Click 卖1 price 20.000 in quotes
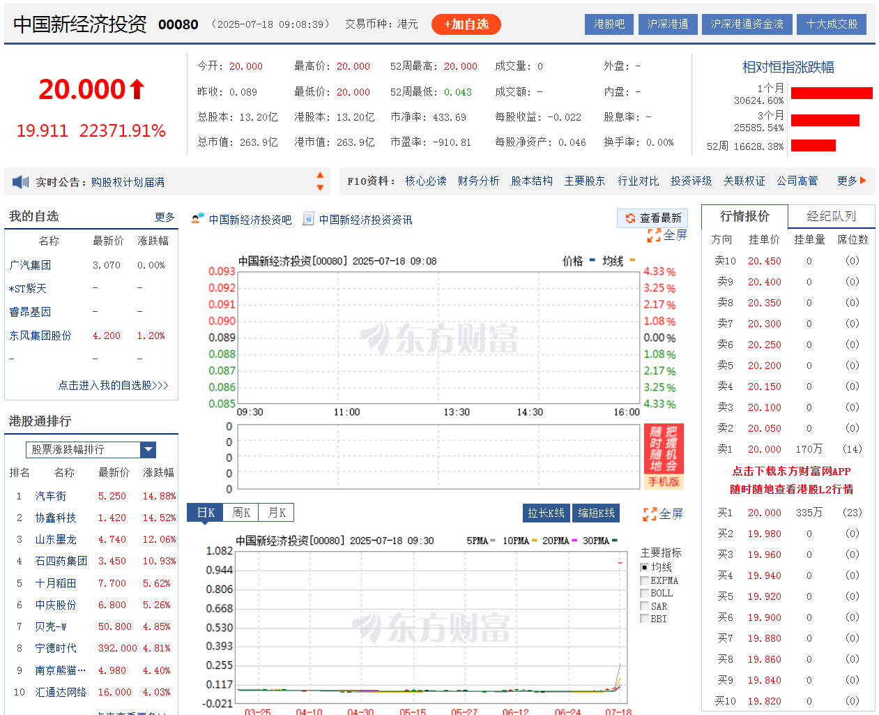 coord(765,449)
